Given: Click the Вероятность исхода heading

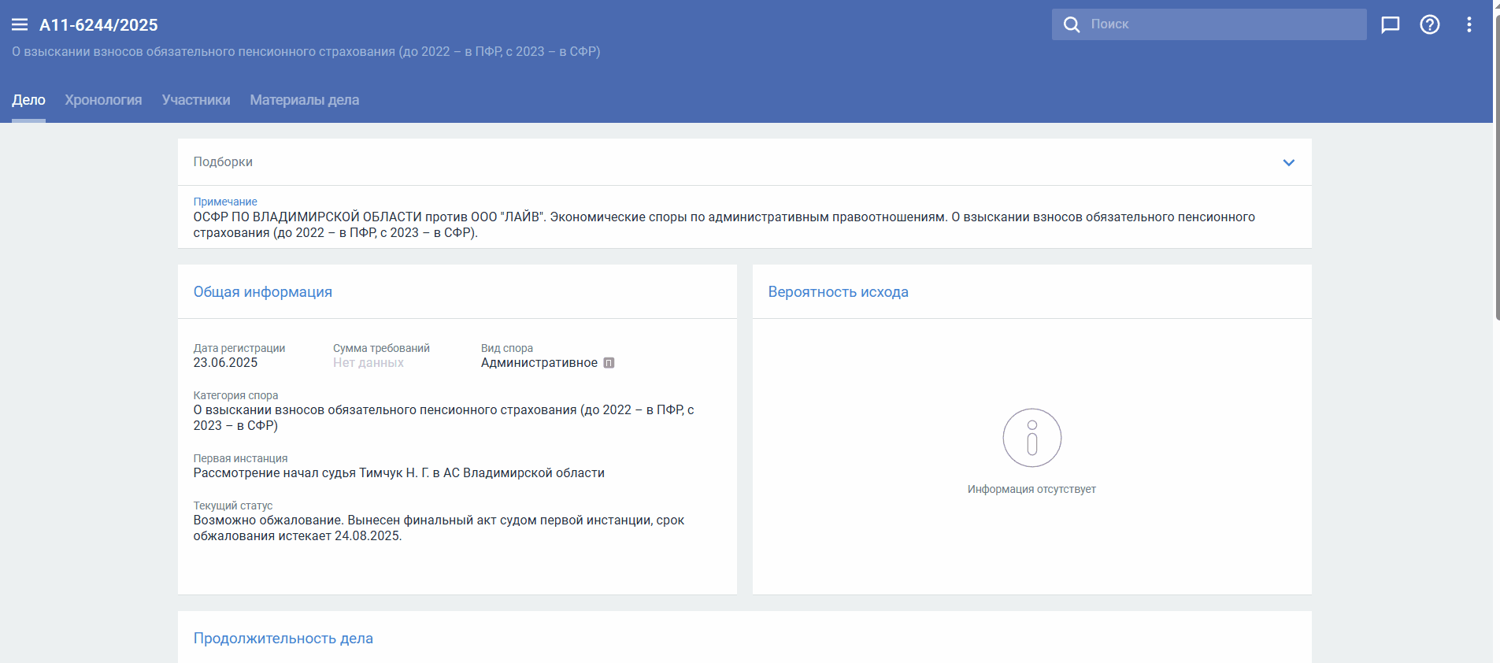Looking at the screenshot, I should pyautogui.click(x=838, y=292).
